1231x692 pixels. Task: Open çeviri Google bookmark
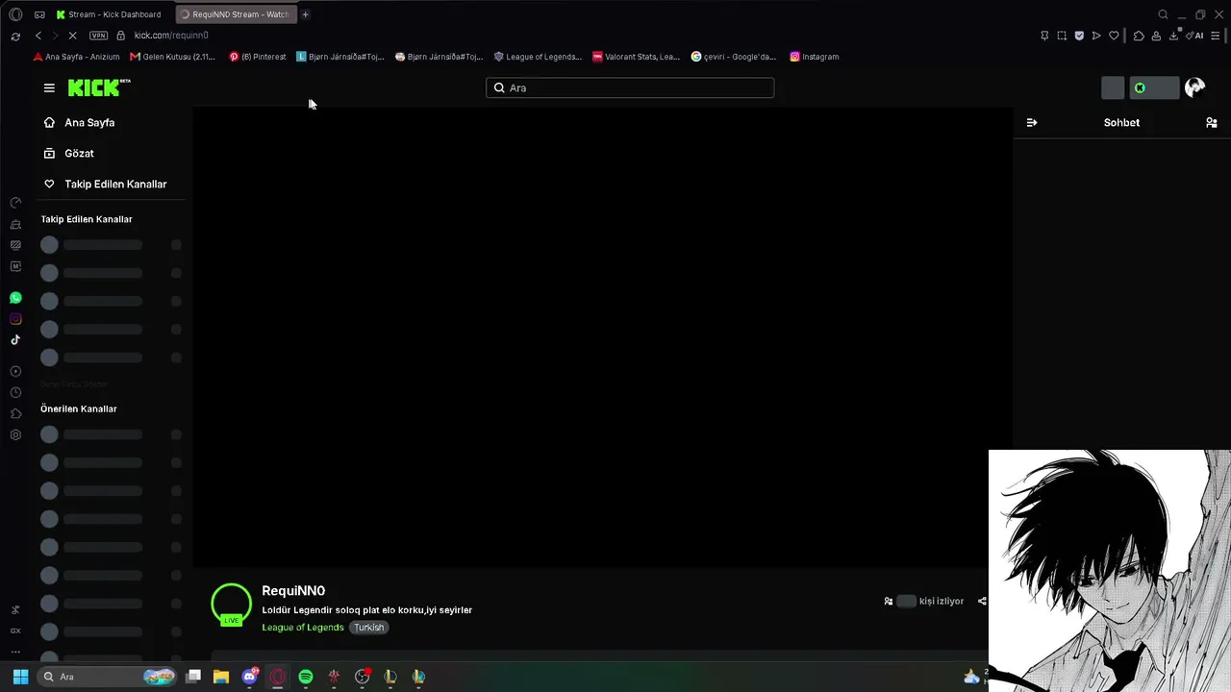[734, 57]
